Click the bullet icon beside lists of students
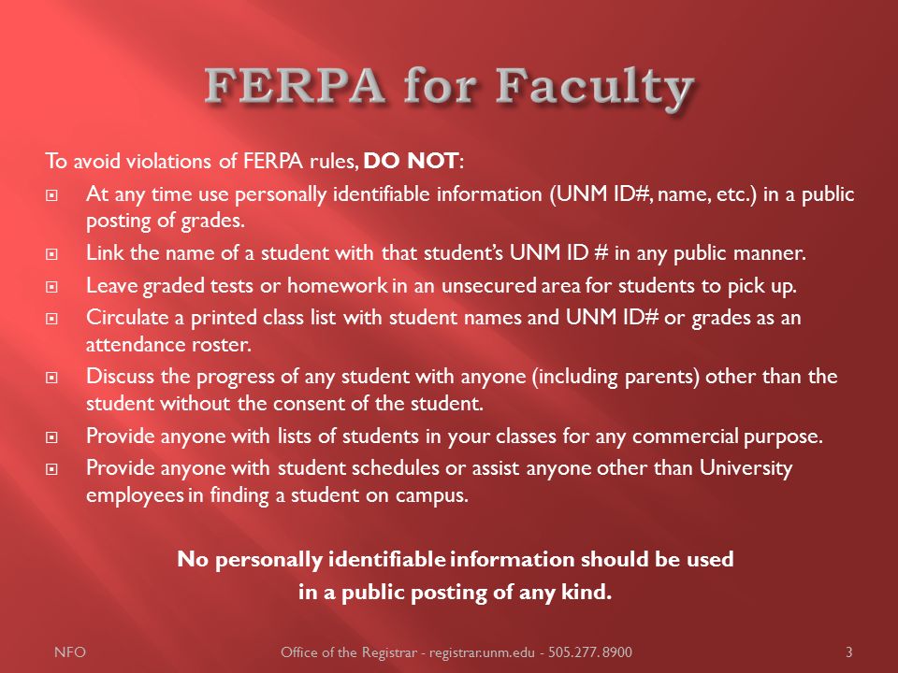 (51, 437)
